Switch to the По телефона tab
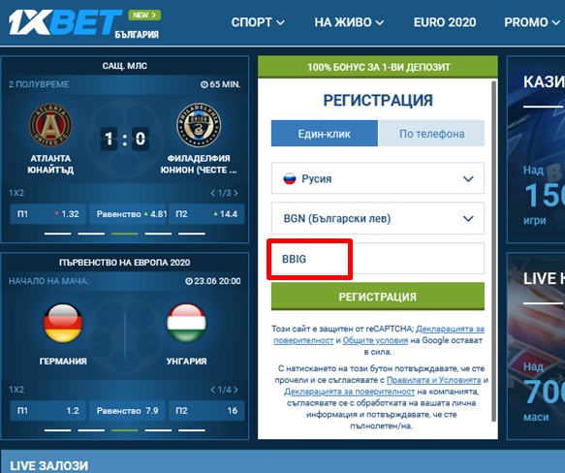Screen dimensions: 565x473 [431, 134]
